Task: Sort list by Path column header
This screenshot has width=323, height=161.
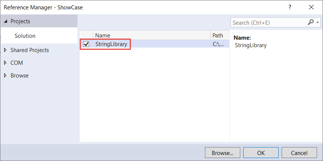Action: 218,35
